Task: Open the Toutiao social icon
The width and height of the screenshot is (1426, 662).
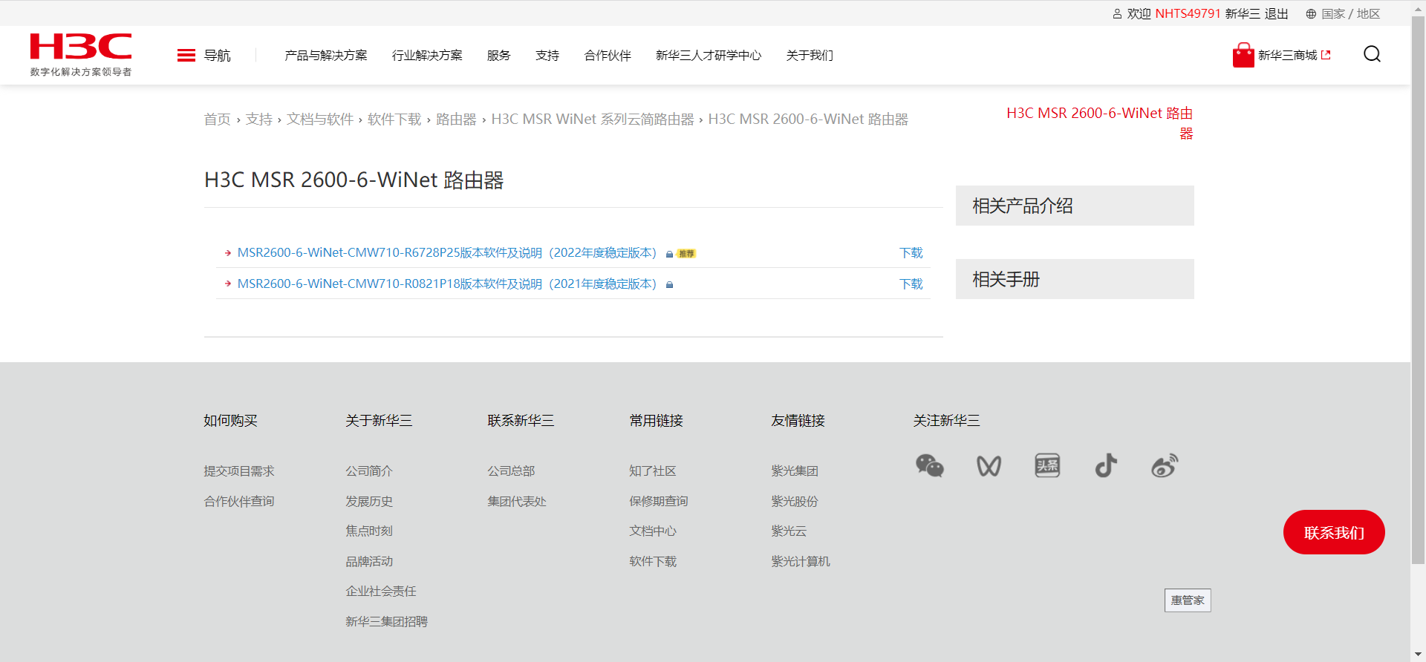Action: [1047, 466]
